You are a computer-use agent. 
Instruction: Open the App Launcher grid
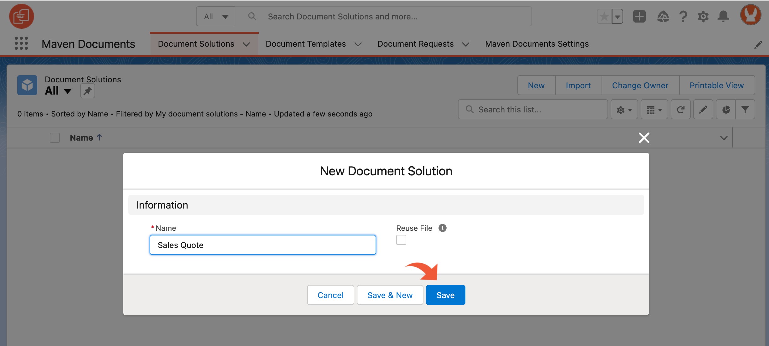[x=21, y=44]
